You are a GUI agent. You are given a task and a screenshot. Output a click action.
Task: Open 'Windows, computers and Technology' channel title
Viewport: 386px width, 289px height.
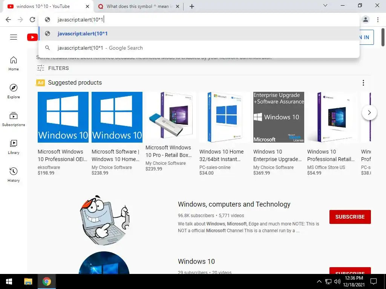(234, 204)
